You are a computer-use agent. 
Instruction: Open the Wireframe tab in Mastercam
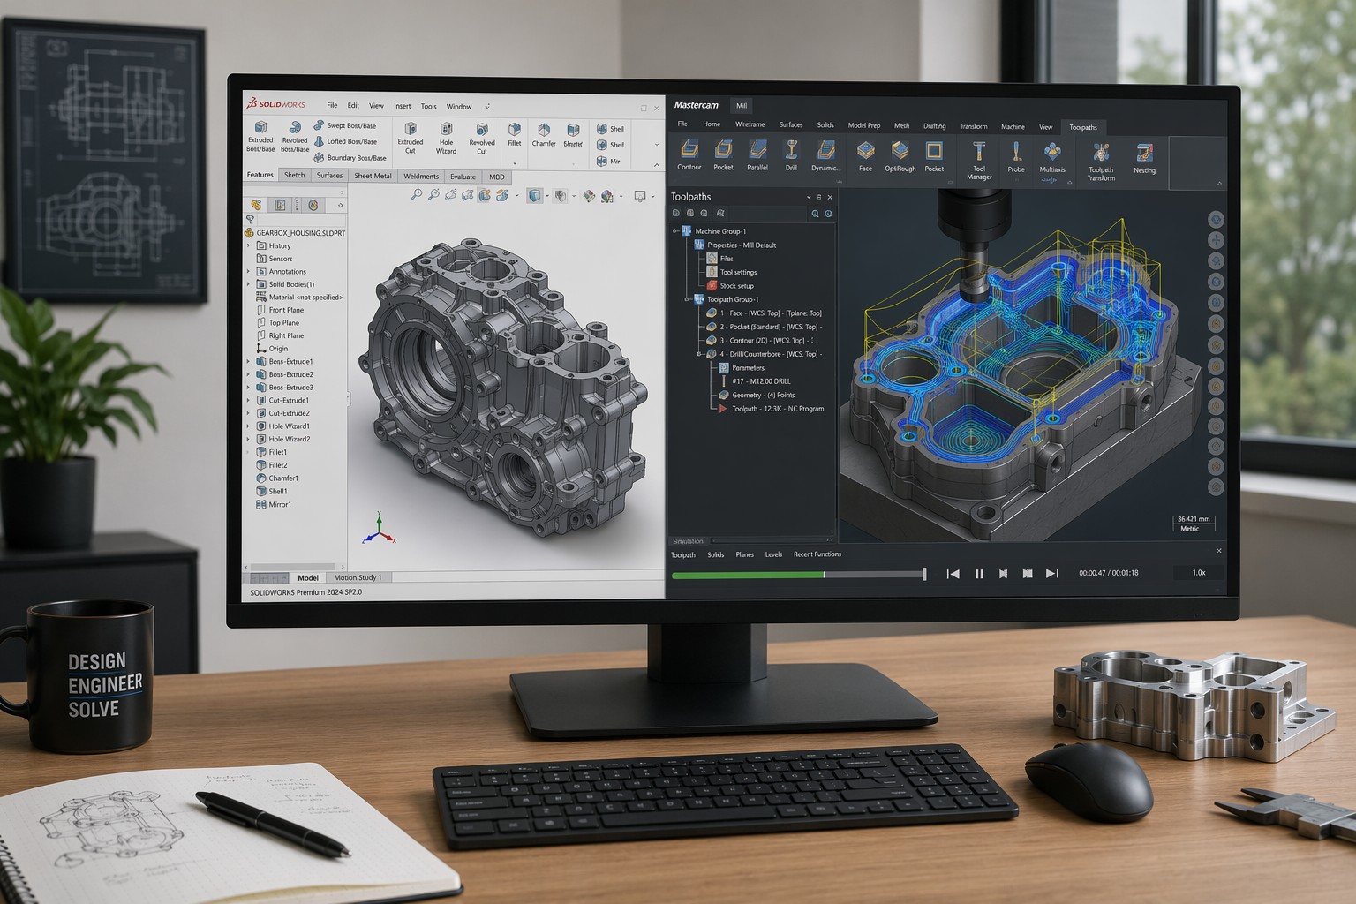(750, 125)
